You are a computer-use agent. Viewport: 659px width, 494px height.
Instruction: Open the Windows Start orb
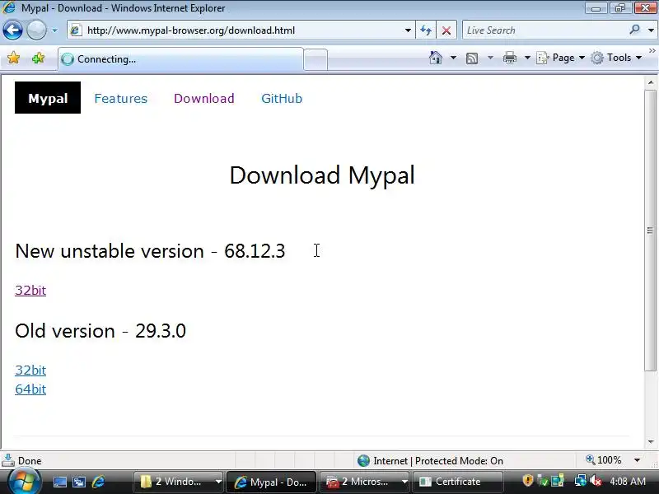coord(24,482)
